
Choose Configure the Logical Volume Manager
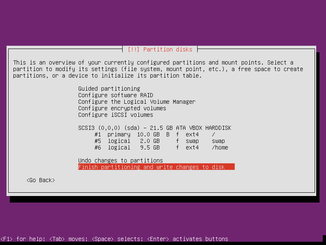point(137,102)
